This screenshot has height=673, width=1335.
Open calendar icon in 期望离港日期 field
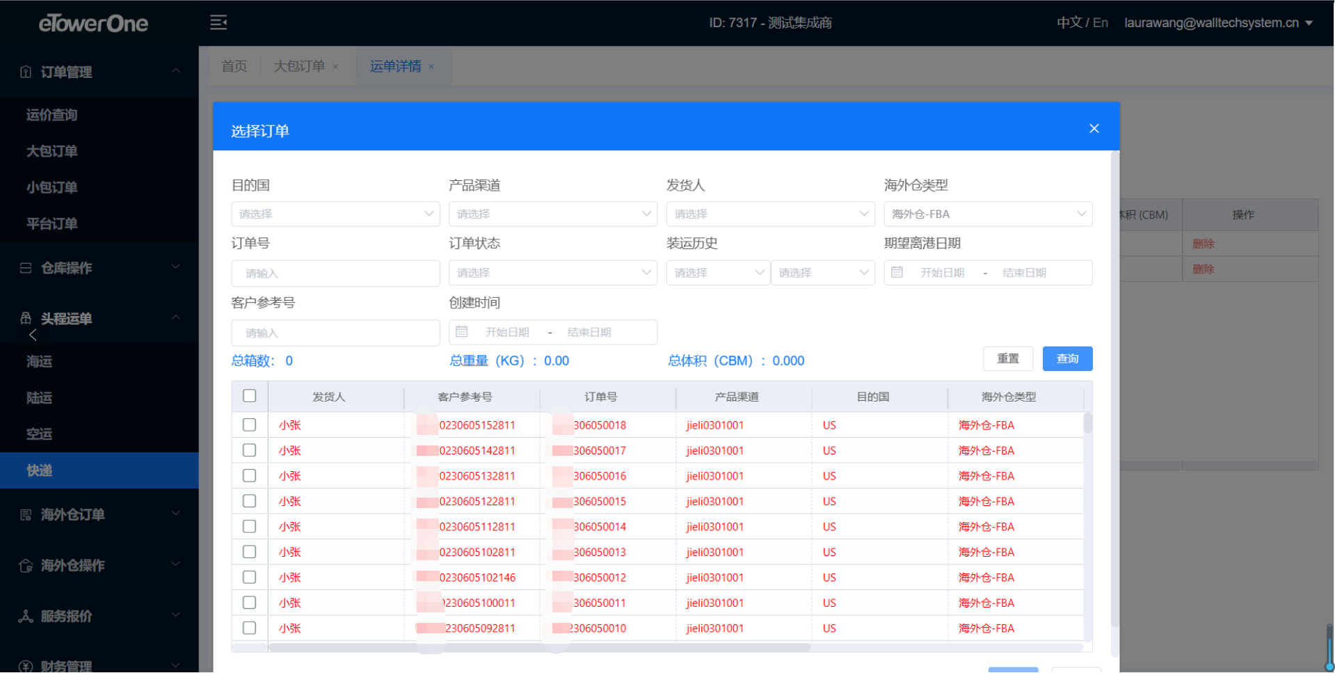click(x=897, y=273)
